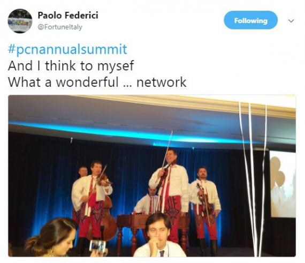The image size is (305, 263).
Task: Click the Paolo Federici display name
Action: (68, 15)
